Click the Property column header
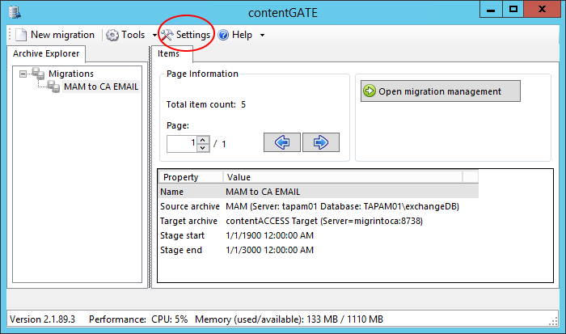The height and width of the screenshot is (334, 566). click(x=191, y=177)
